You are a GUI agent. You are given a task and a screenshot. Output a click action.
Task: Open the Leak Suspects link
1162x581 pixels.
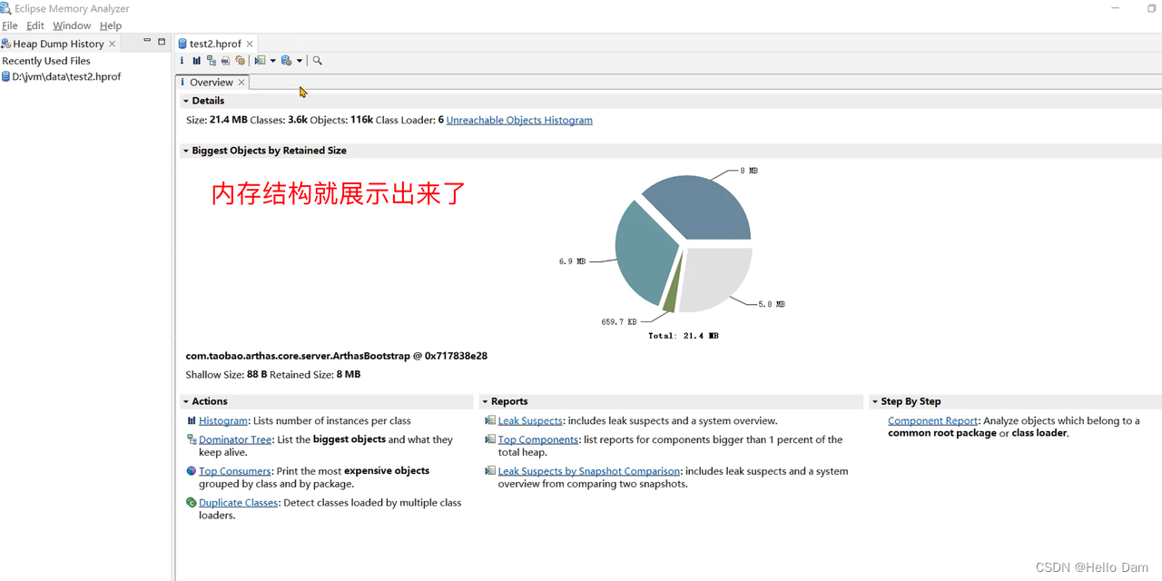[530, 421]
